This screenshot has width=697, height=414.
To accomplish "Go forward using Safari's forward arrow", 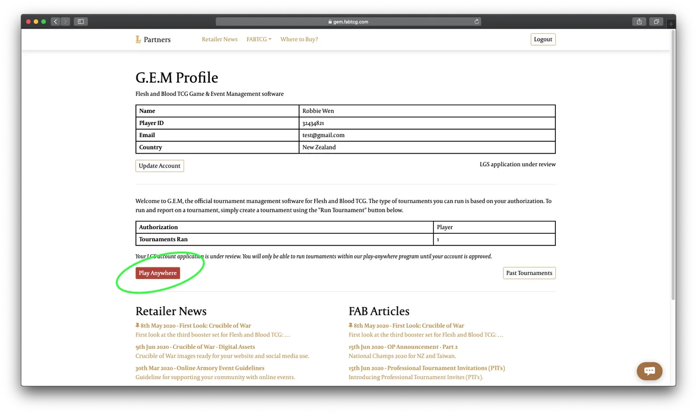I will [x=65, y=22].
